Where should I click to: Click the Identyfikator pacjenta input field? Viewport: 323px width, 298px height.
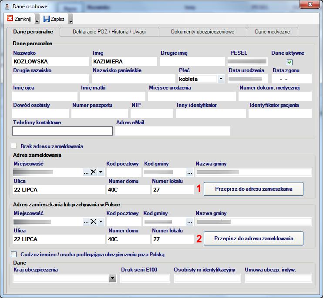tap(280, 113)
